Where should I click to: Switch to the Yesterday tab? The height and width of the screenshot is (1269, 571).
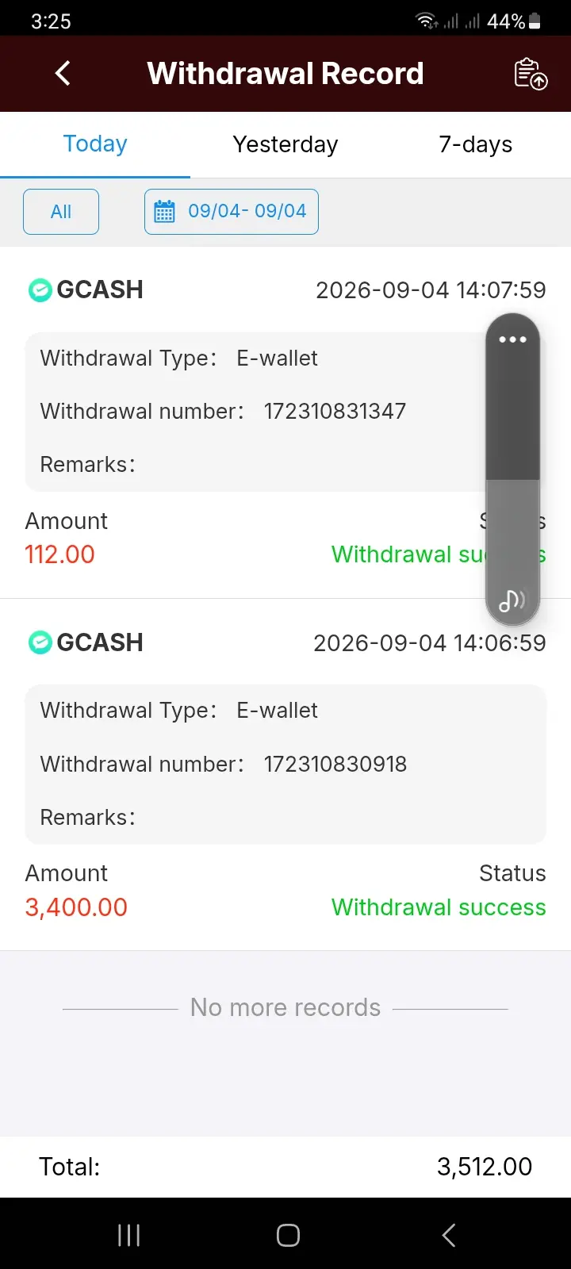(285, 144)
